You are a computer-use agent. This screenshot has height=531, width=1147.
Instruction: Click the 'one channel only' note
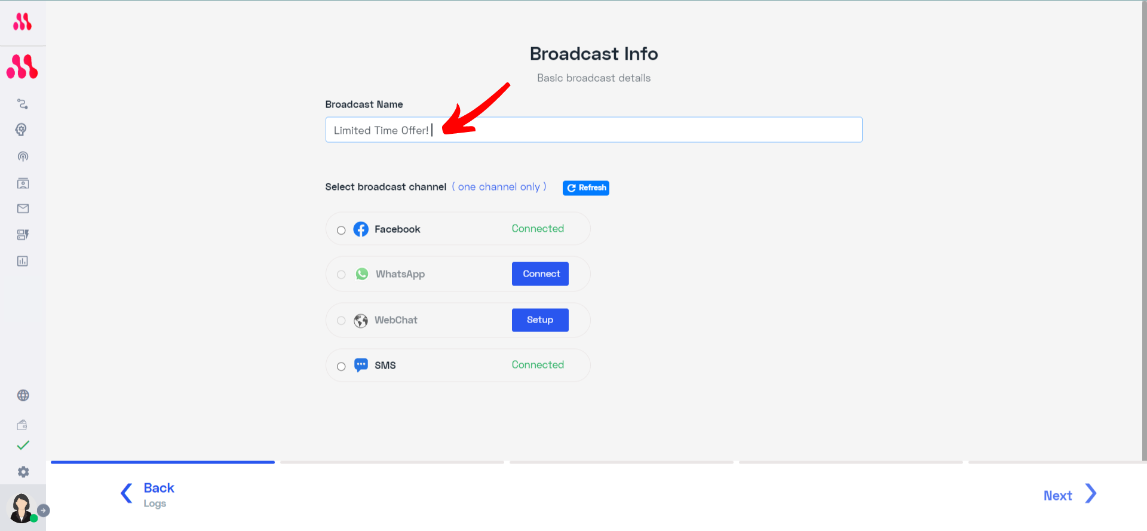[x=499, y=187]
